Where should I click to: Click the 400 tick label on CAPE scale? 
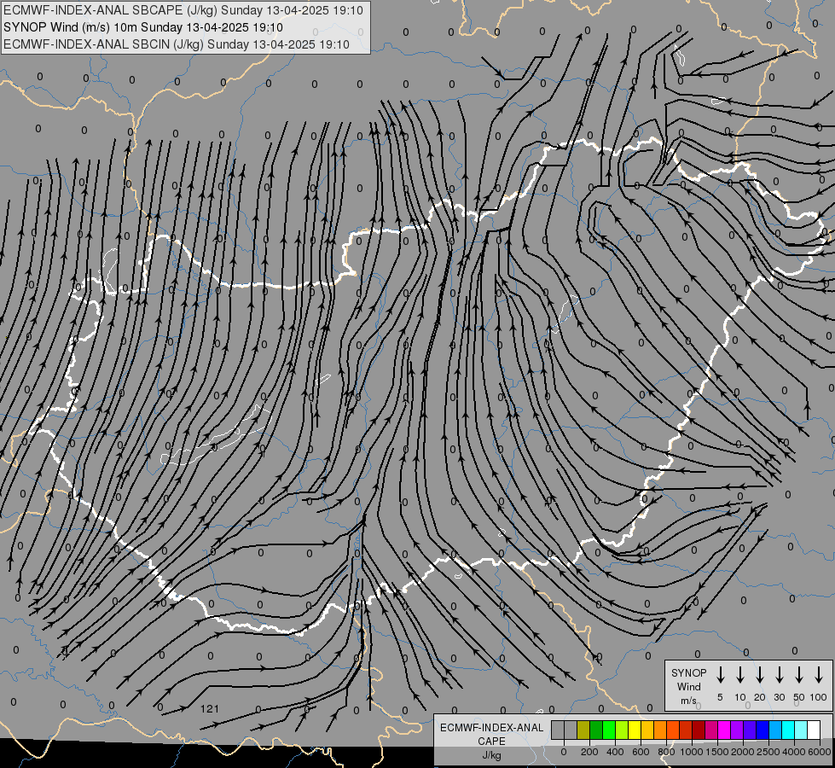pyautogui.click(x=615, y=752)
